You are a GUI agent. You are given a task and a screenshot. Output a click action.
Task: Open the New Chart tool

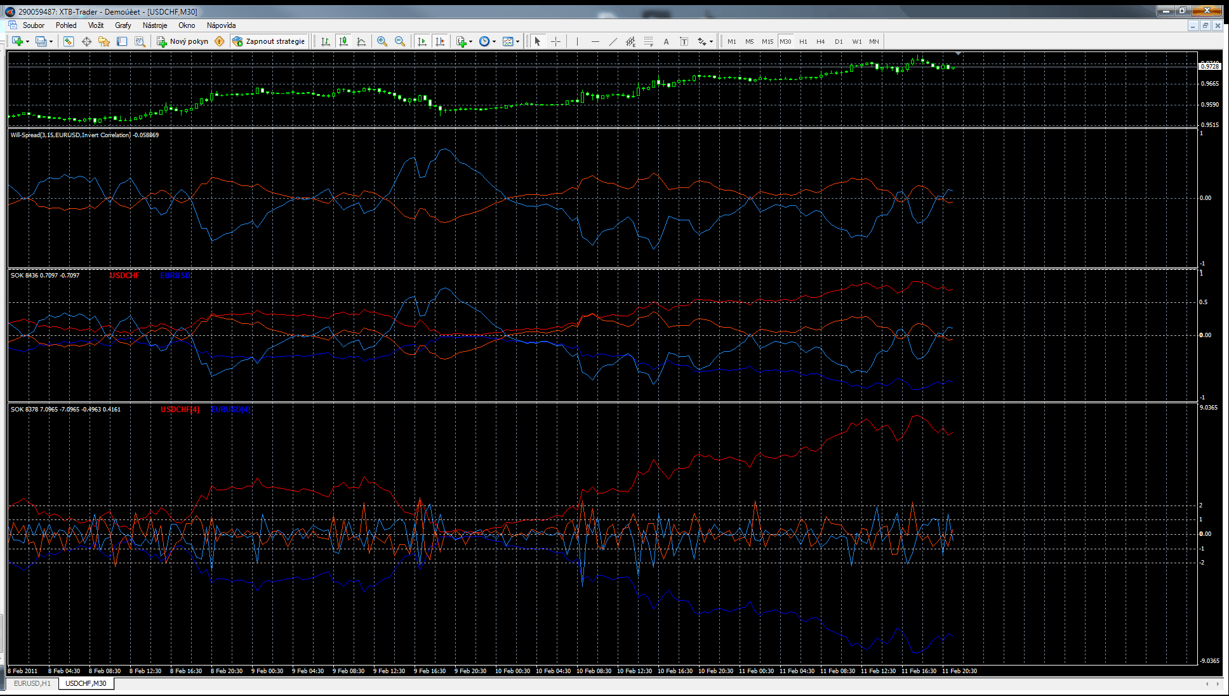click(x=17, y=41)
